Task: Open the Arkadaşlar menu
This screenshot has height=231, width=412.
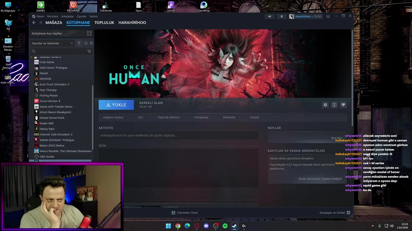Action: (68, 16)
